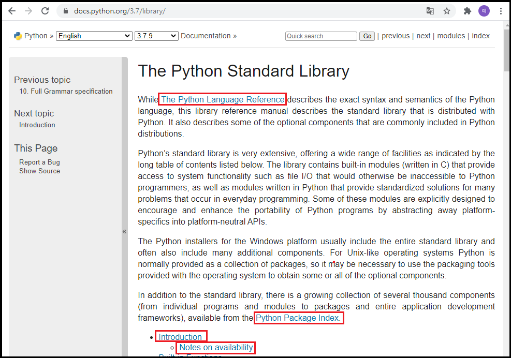
Task: Open the Python Package Index link
Action: pos(297,318)
